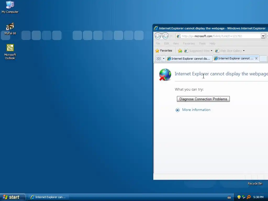The height and width of the screenshot is (201, 268).
Task: Launch MyPal 68 browser shortcut
Action: [10, 29]
